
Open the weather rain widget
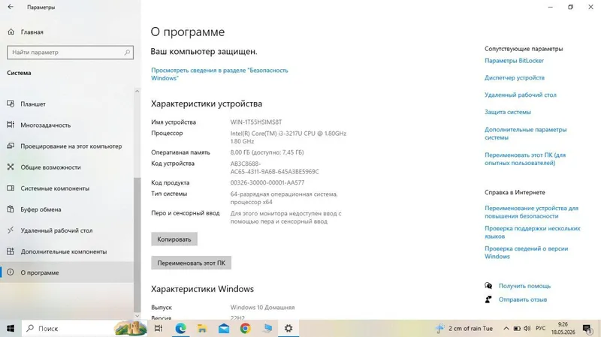click(x=464, y=329)
